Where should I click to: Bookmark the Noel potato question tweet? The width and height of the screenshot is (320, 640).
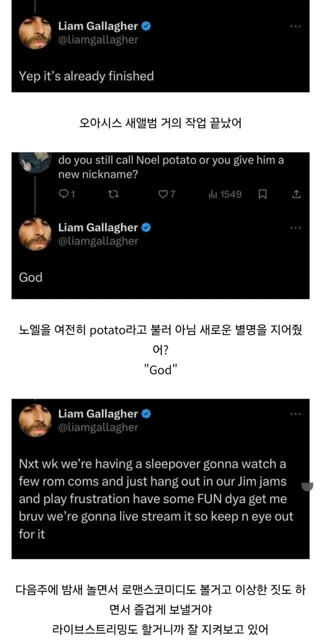coord(262,194)
